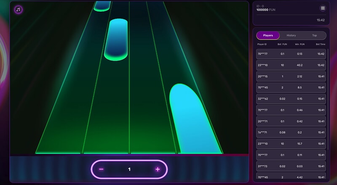The image size is (337, 185).
Task: Select player row 70***77 with win 0.13
Action: (x=291, y=54)
